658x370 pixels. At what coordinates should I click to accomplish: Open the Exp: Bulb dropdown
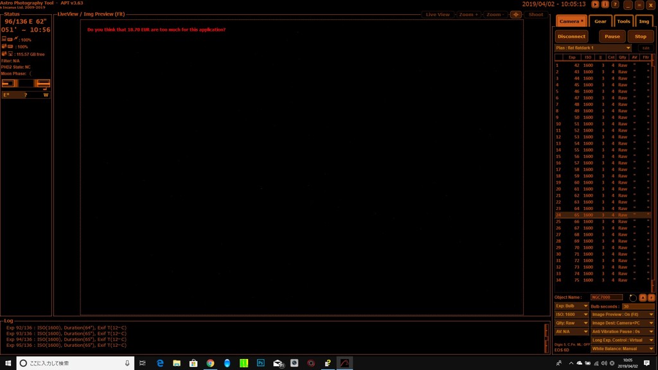(x=571, y=306)
